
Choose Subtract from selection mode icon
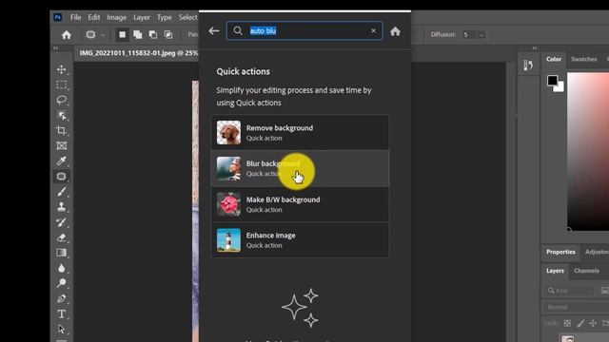(153, 35)
